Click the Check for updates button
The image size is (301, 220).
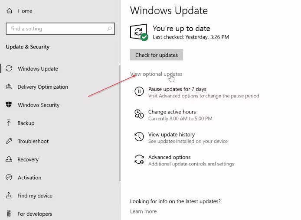(157, 55)
